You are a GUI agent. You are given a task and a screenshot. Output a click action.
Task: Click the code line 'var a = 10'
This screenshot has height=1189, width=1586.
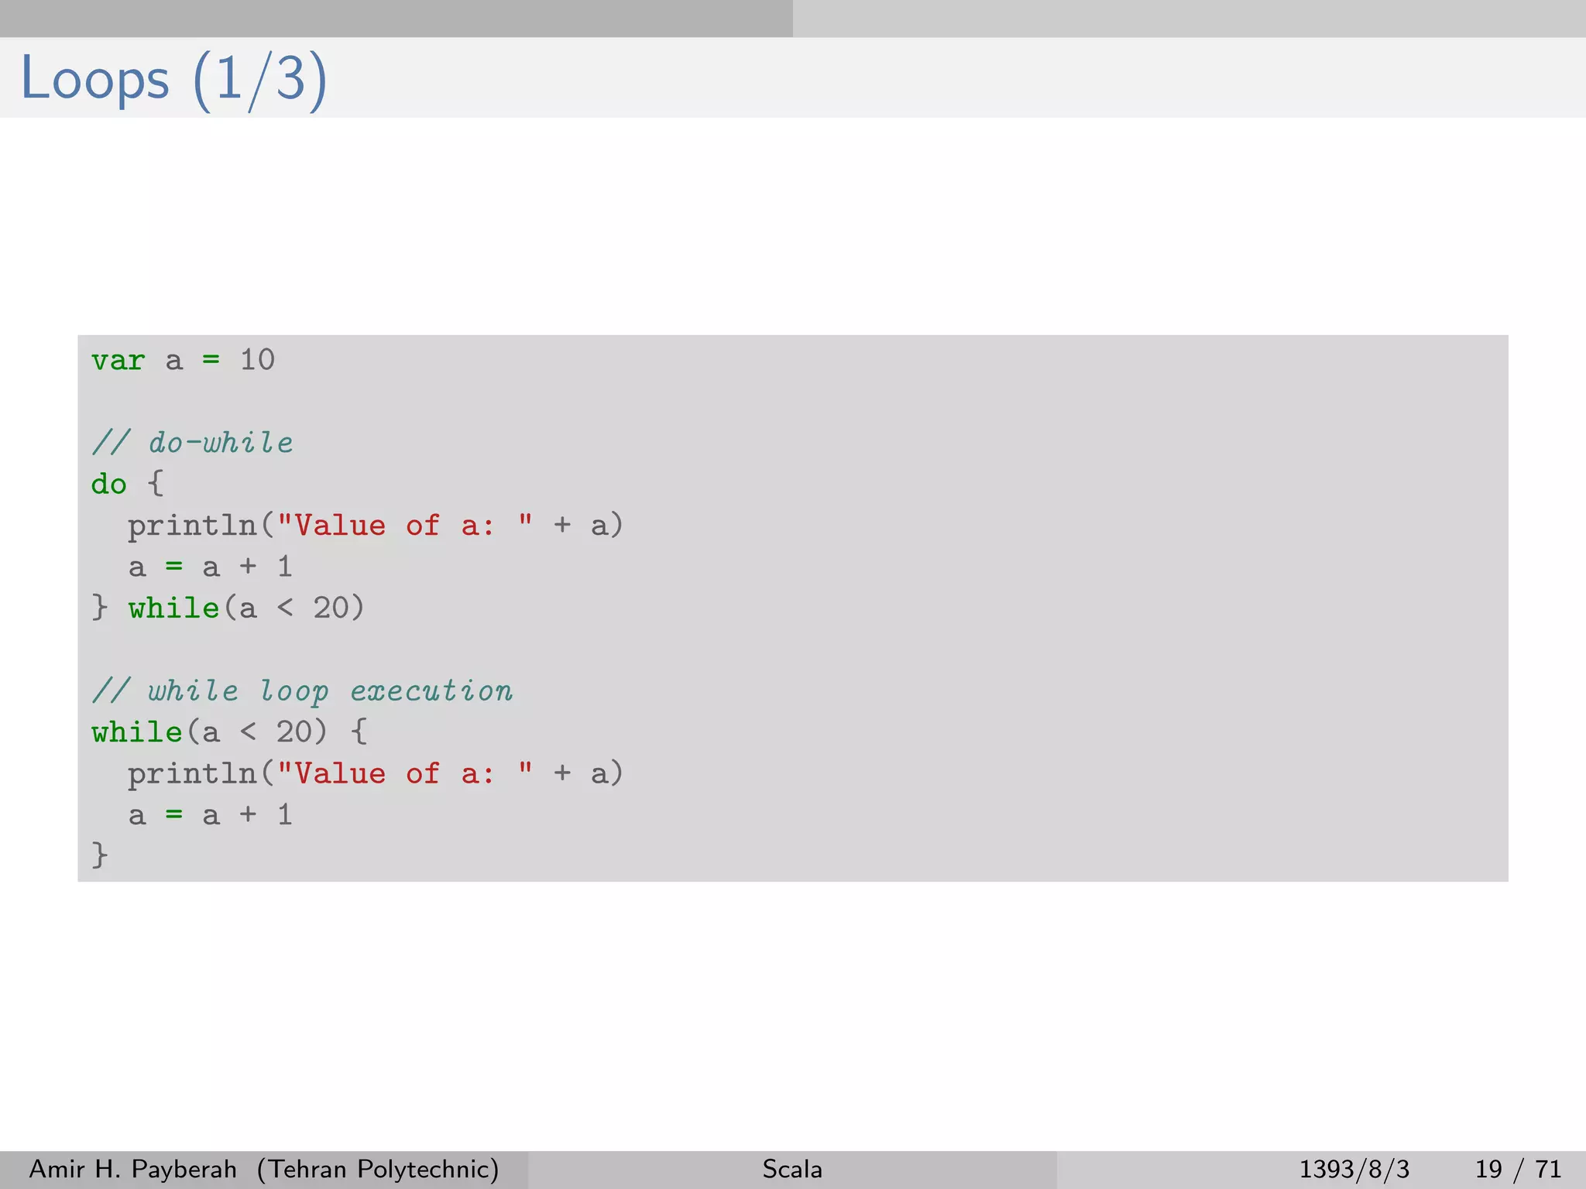point(183,360)
